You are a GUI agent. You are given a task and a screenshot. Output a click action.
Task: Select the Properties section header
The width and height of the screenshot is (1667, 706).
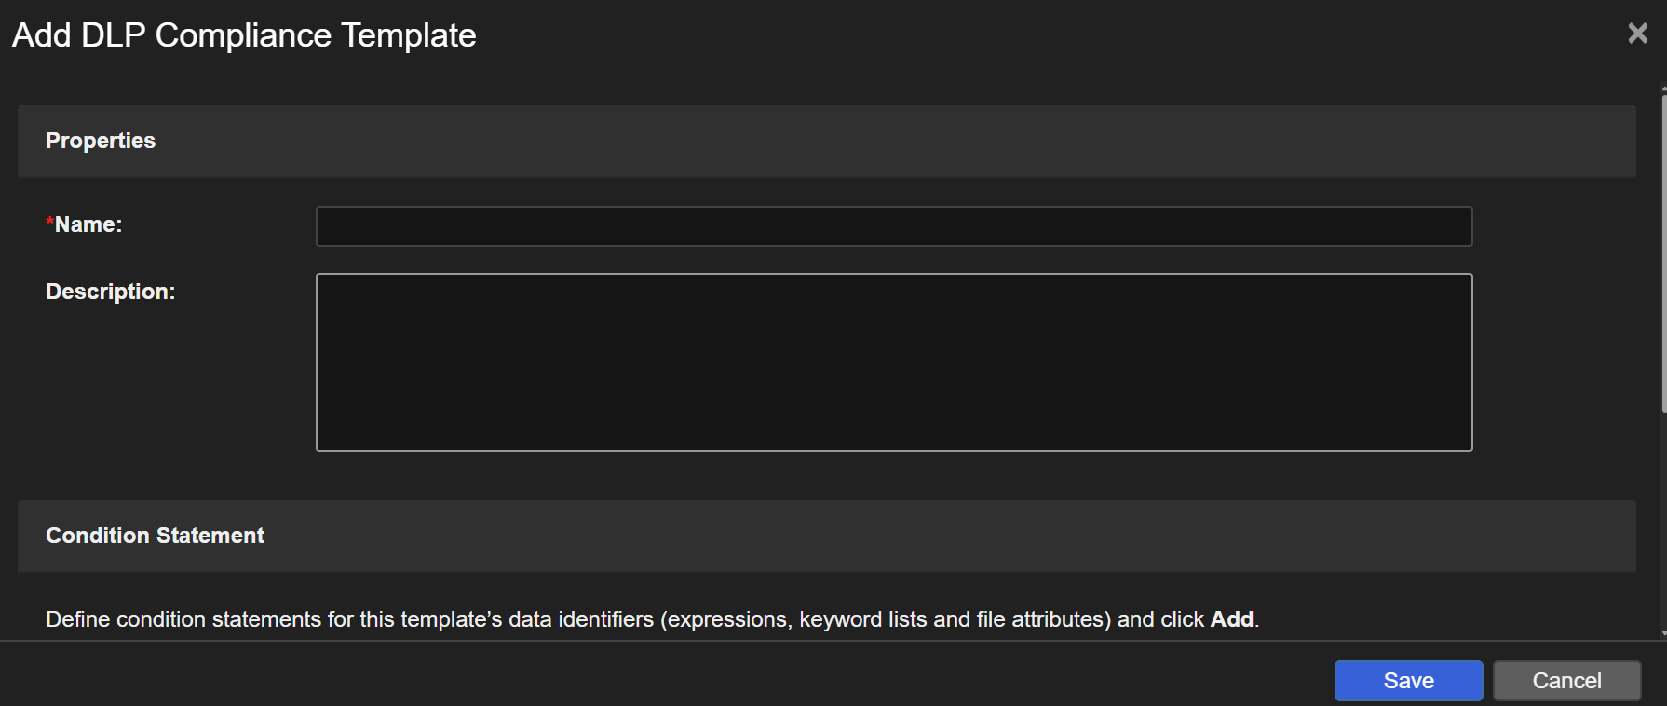pos(101,141)
